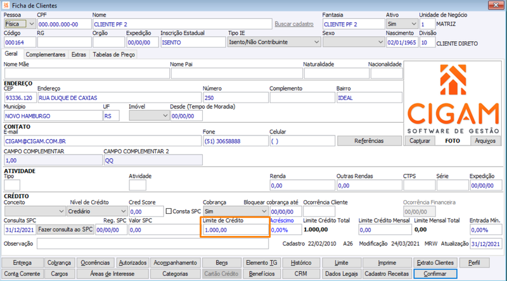This screenshot has width=507, height=281.
Task: Open the Autorizados button
Action: click(x=132, y=263)
